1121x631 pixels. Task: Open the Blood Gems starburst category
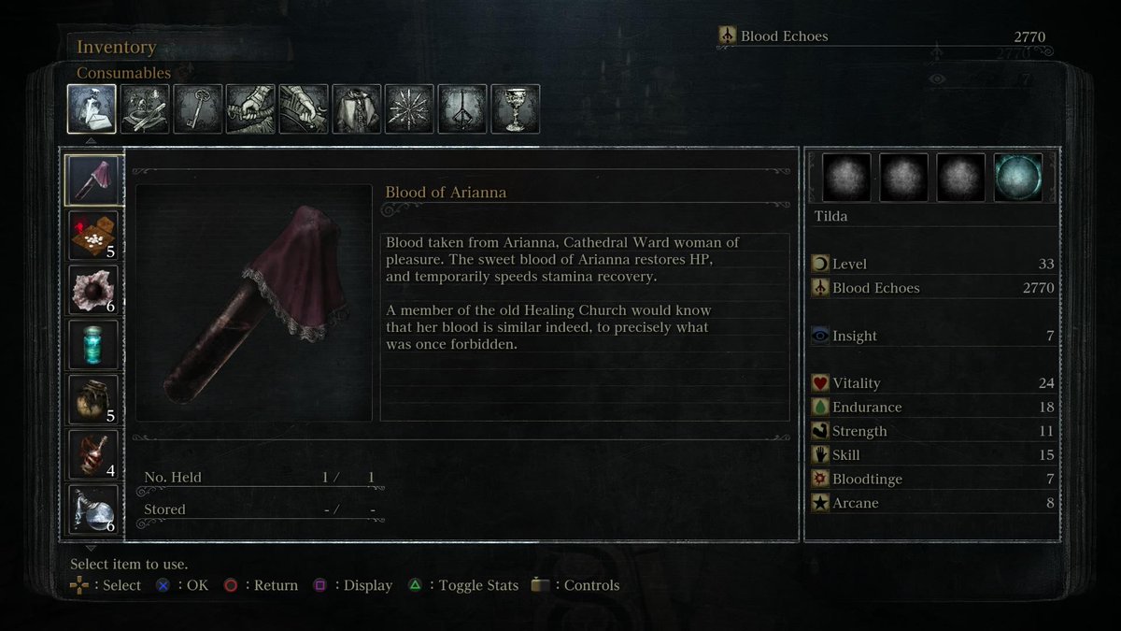coord(409,109)
